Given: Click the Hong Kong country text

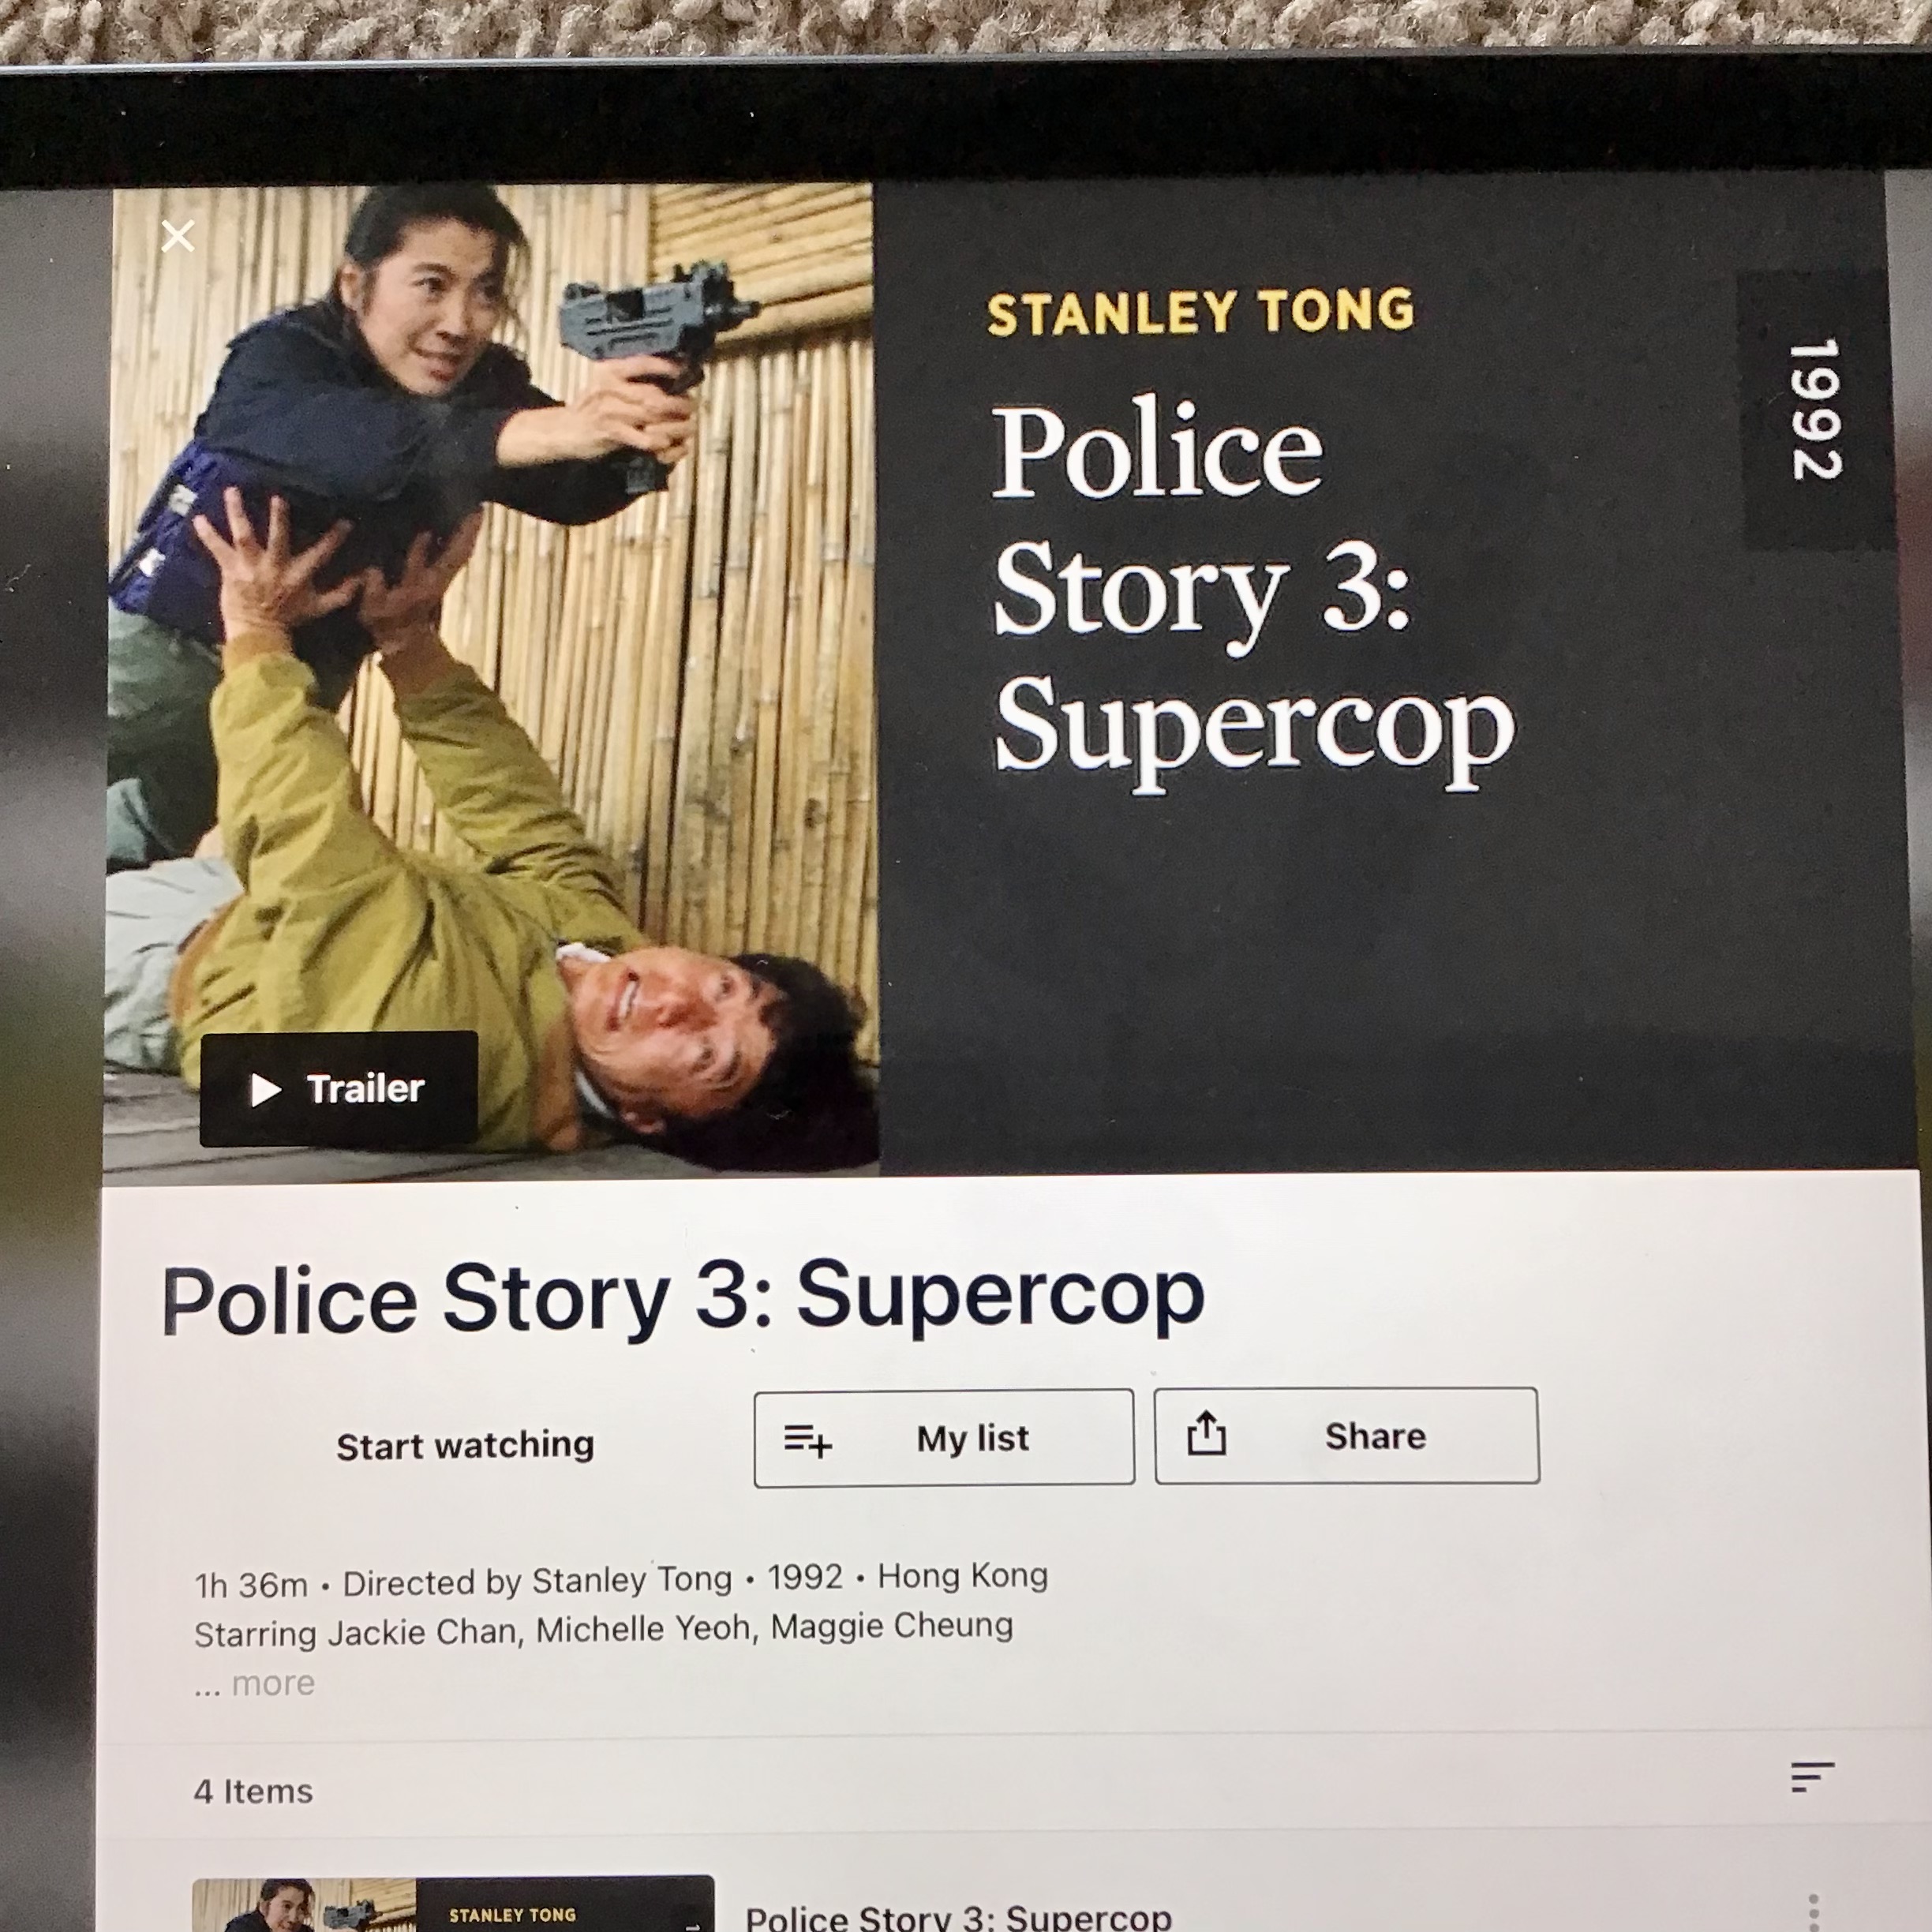Looking at the screenshot, I should tap(962, 1576).
